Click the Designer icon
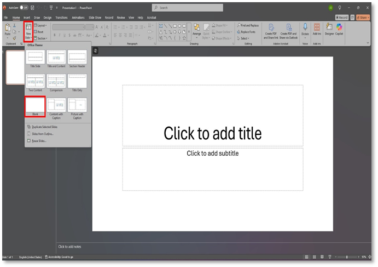The image size is (378, 267). click(329, 29)
